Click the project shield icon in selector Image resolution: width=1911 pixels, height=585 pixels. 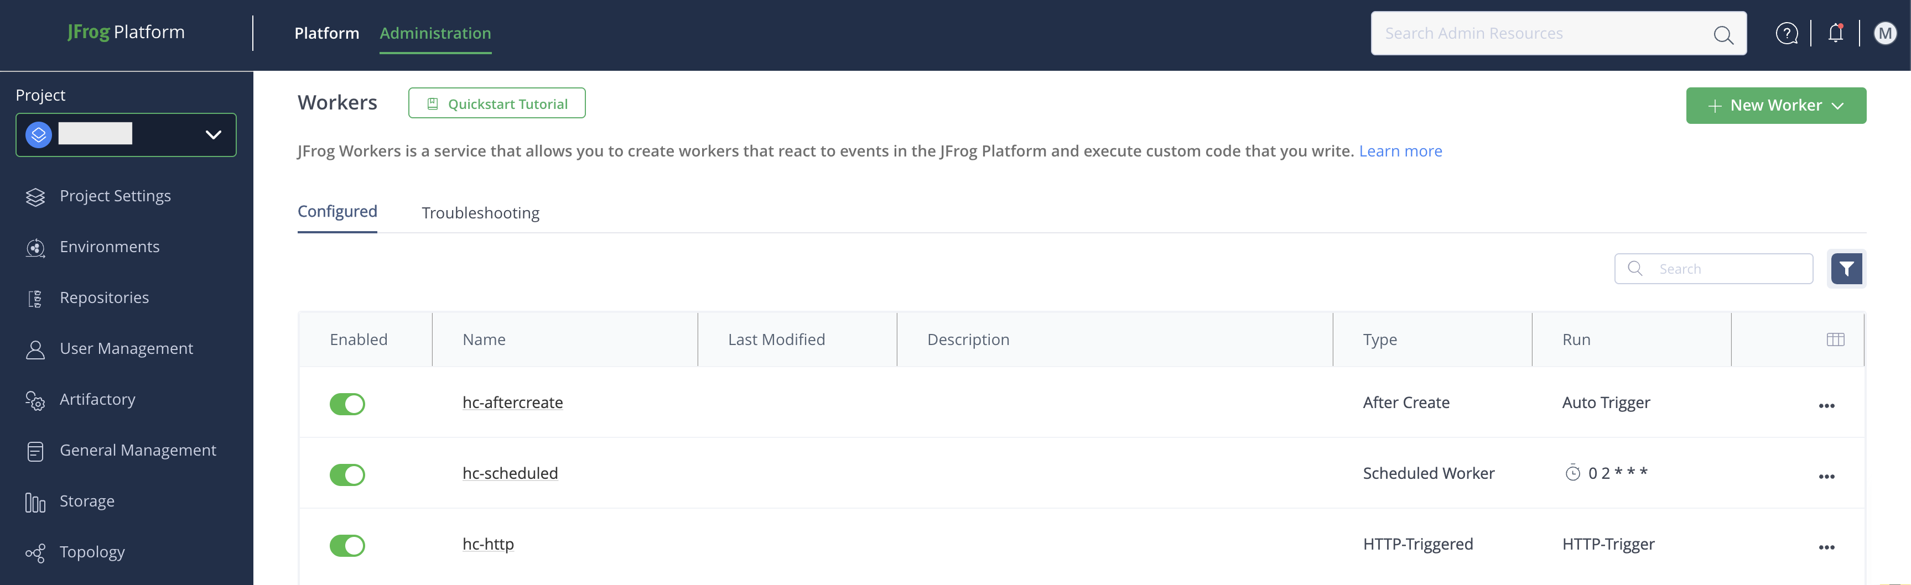pyautogui.click(x=39, y=135)
